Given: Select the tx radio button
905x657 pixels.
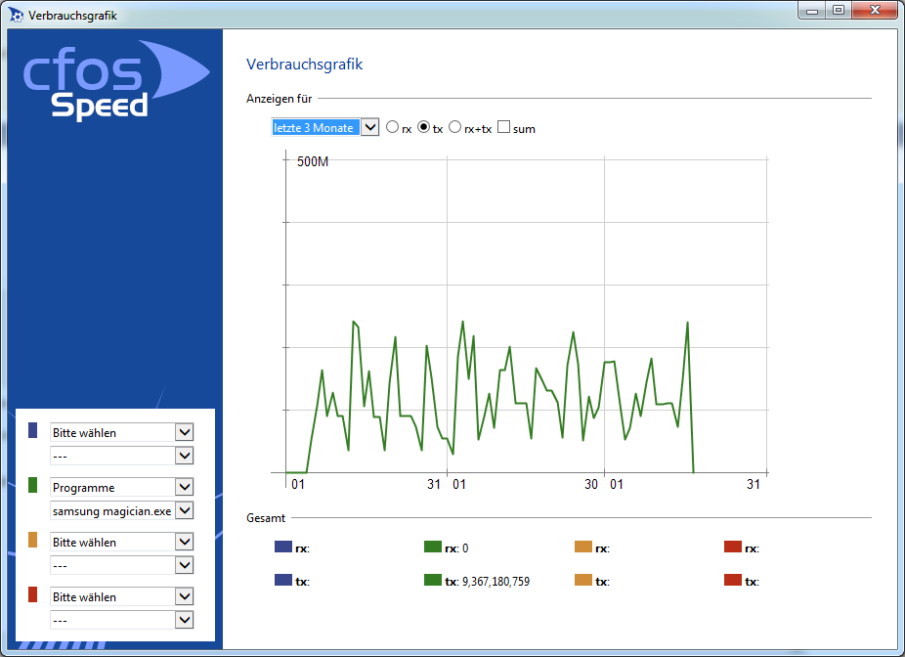Looking at the screenshot, I should pos(423,127).
